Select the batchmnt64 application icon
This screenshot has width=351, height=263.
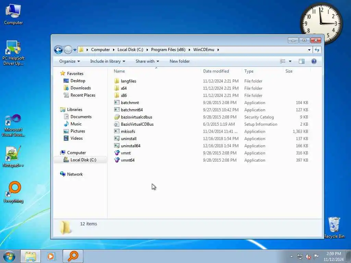(x=117, y=110)
